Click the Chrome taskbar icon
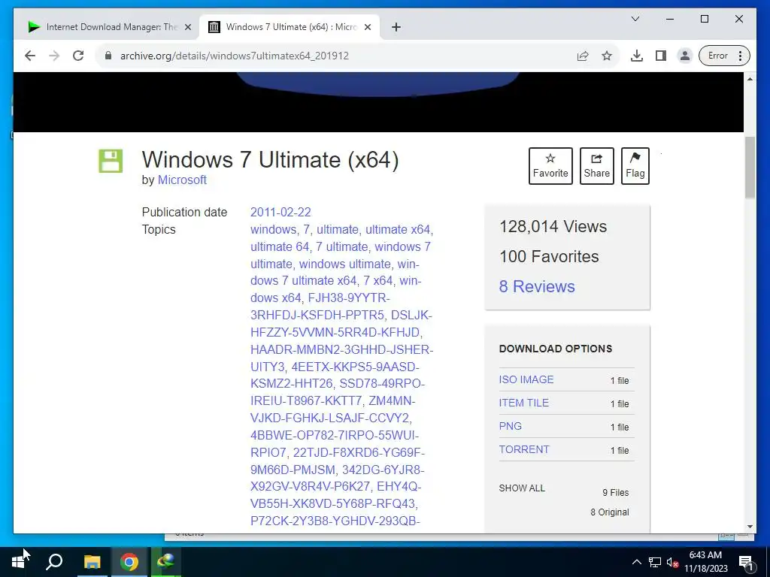This screenshot has height=577, width=770. coord(129,562)
